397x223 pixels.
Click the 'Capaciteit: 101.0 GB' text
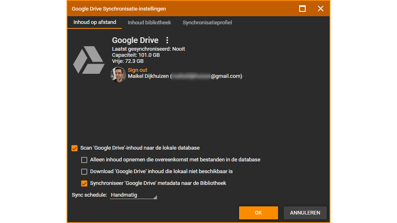(x=136, y=55)
